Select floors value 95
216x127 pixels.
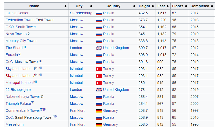click(174, 20)
